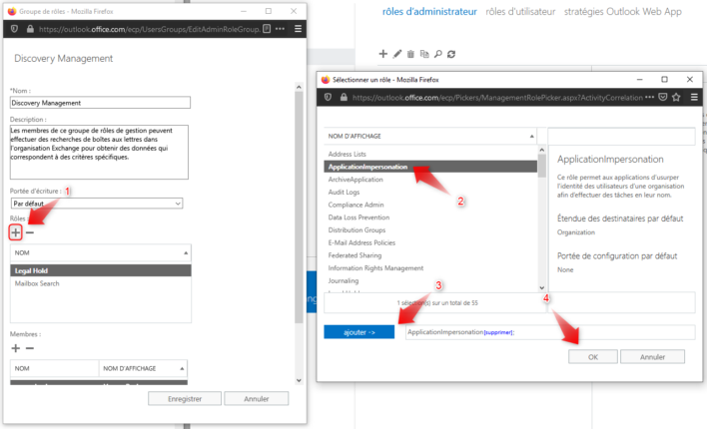
Task: Click the ajouter -> button
Action: (358, 332)
